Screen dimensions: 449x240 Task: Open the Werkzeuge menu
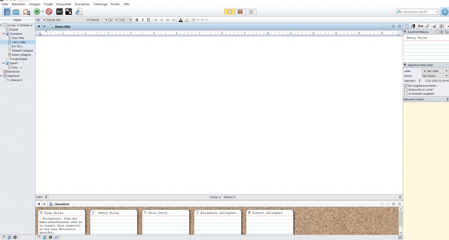click(x=100, y=4)
